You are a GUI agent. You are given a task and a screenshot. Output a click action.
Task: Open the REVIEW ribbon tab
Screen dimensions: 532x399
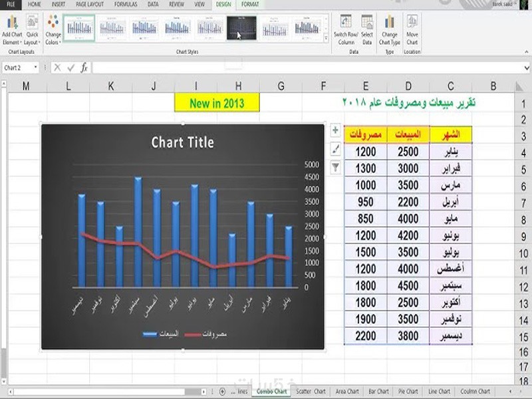coord(176,5)
